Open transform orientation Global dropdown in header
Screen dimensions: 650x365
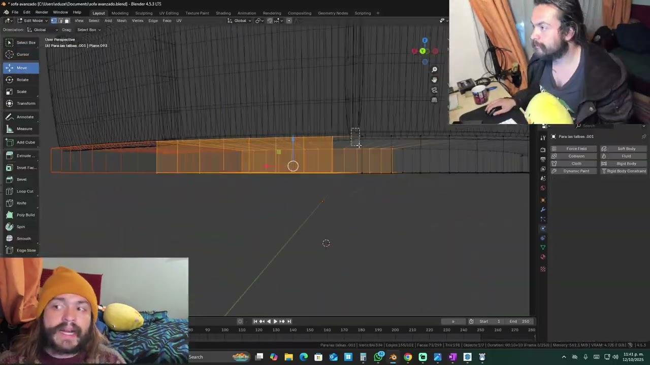pos(239,21)
